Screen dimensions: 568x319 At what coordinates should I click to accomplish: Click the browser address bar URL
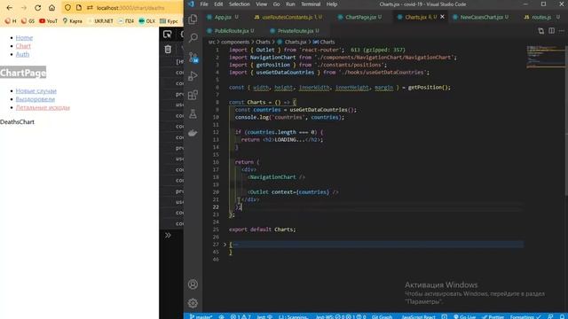[x=130, y=8]
